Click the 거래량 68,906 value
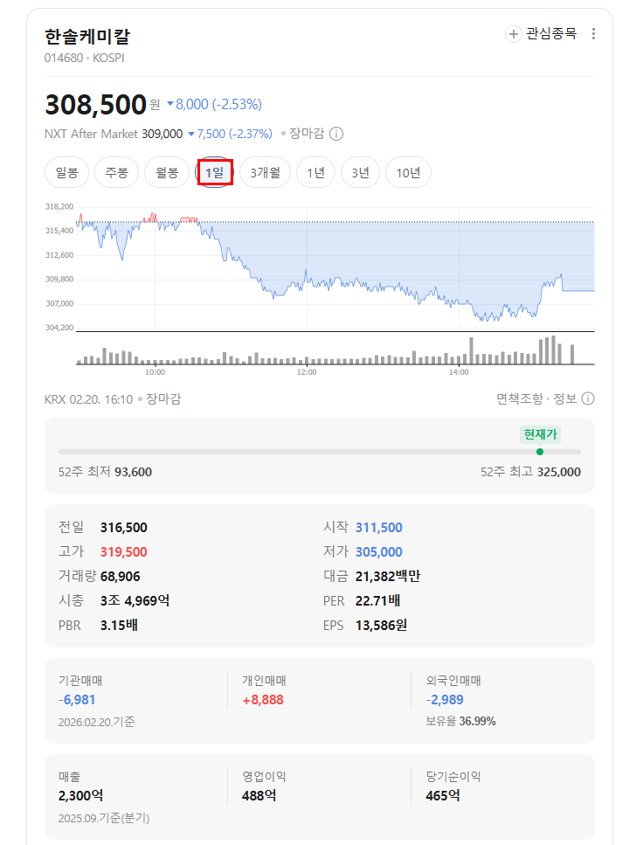 (x=121, y=577)
